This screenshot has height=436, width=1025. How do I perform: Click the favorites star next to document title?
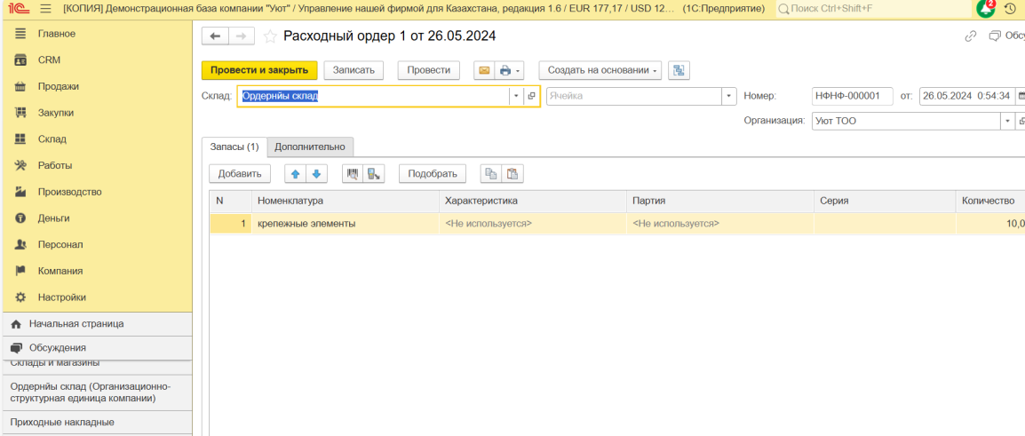click(x=270, y=36)
